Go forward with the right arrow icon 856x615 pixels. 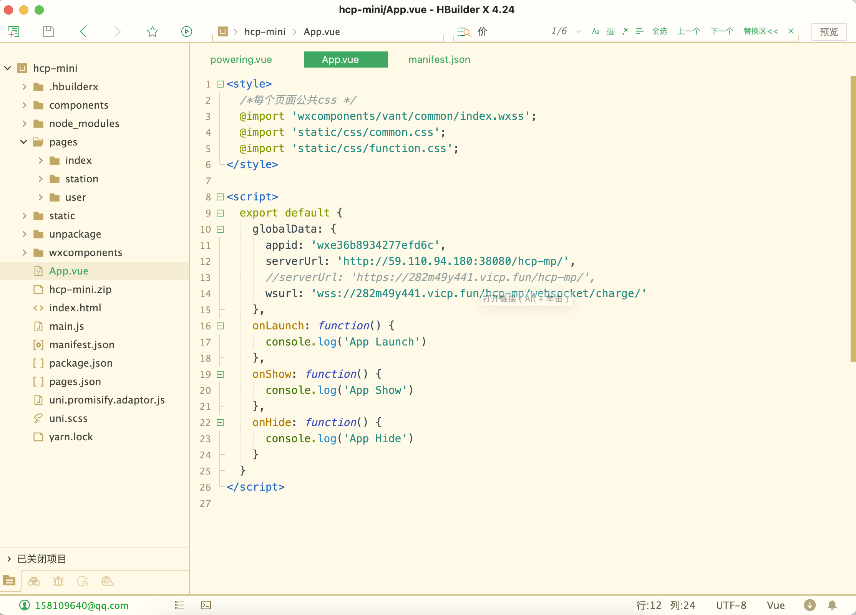click(117, 31)
